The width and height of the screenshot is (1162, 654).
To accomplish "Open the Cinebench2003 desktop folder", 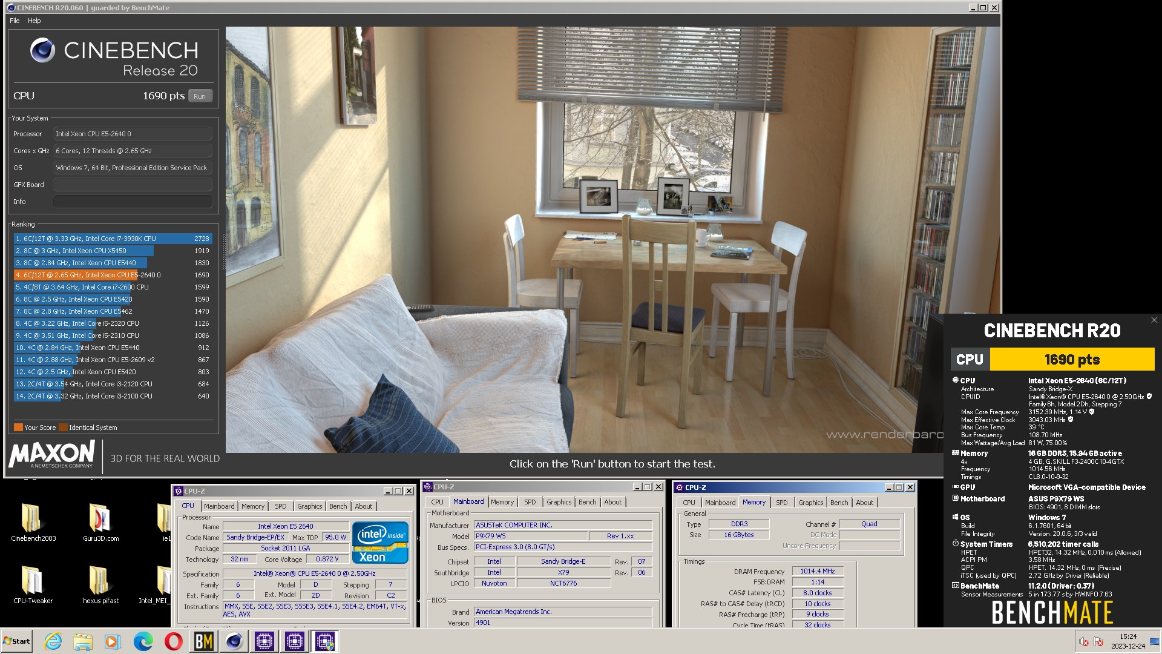I will tap(33, 522).
